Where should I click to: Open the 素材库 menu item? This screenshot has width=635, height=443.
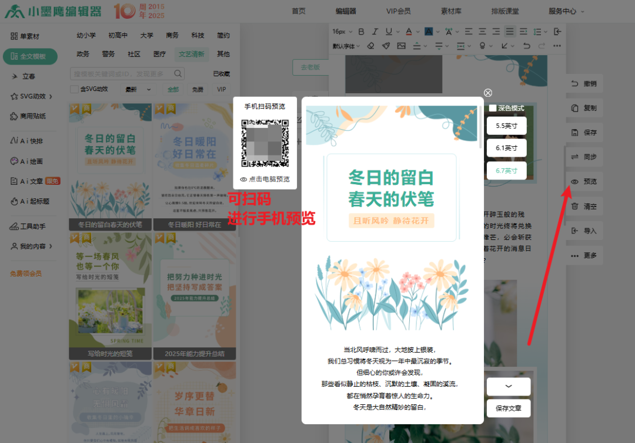click(x=451, y=11)
